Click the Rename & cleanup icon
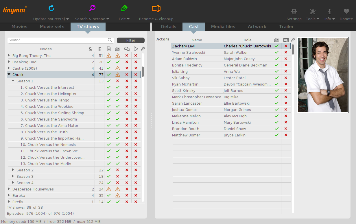 [156, 8]
